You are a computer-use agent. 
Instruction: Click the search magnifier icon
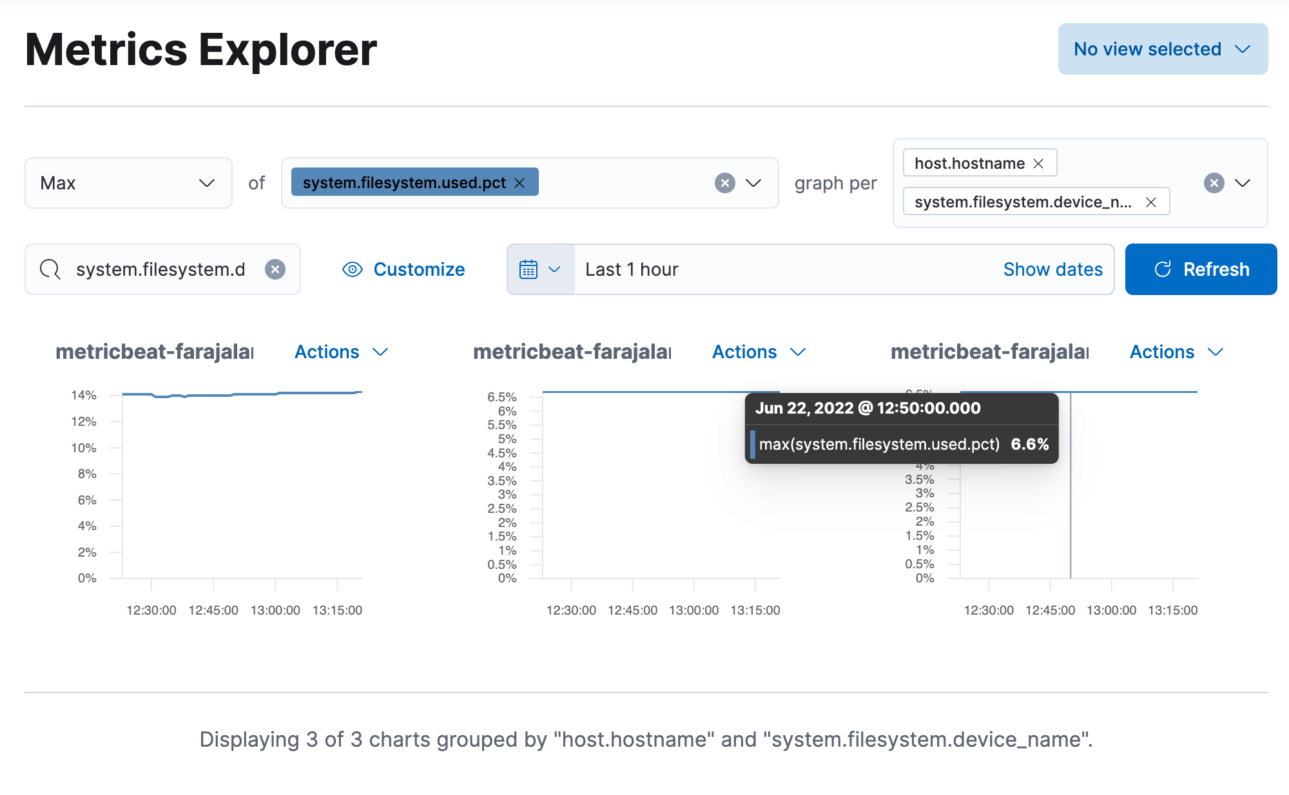point(50,269)
